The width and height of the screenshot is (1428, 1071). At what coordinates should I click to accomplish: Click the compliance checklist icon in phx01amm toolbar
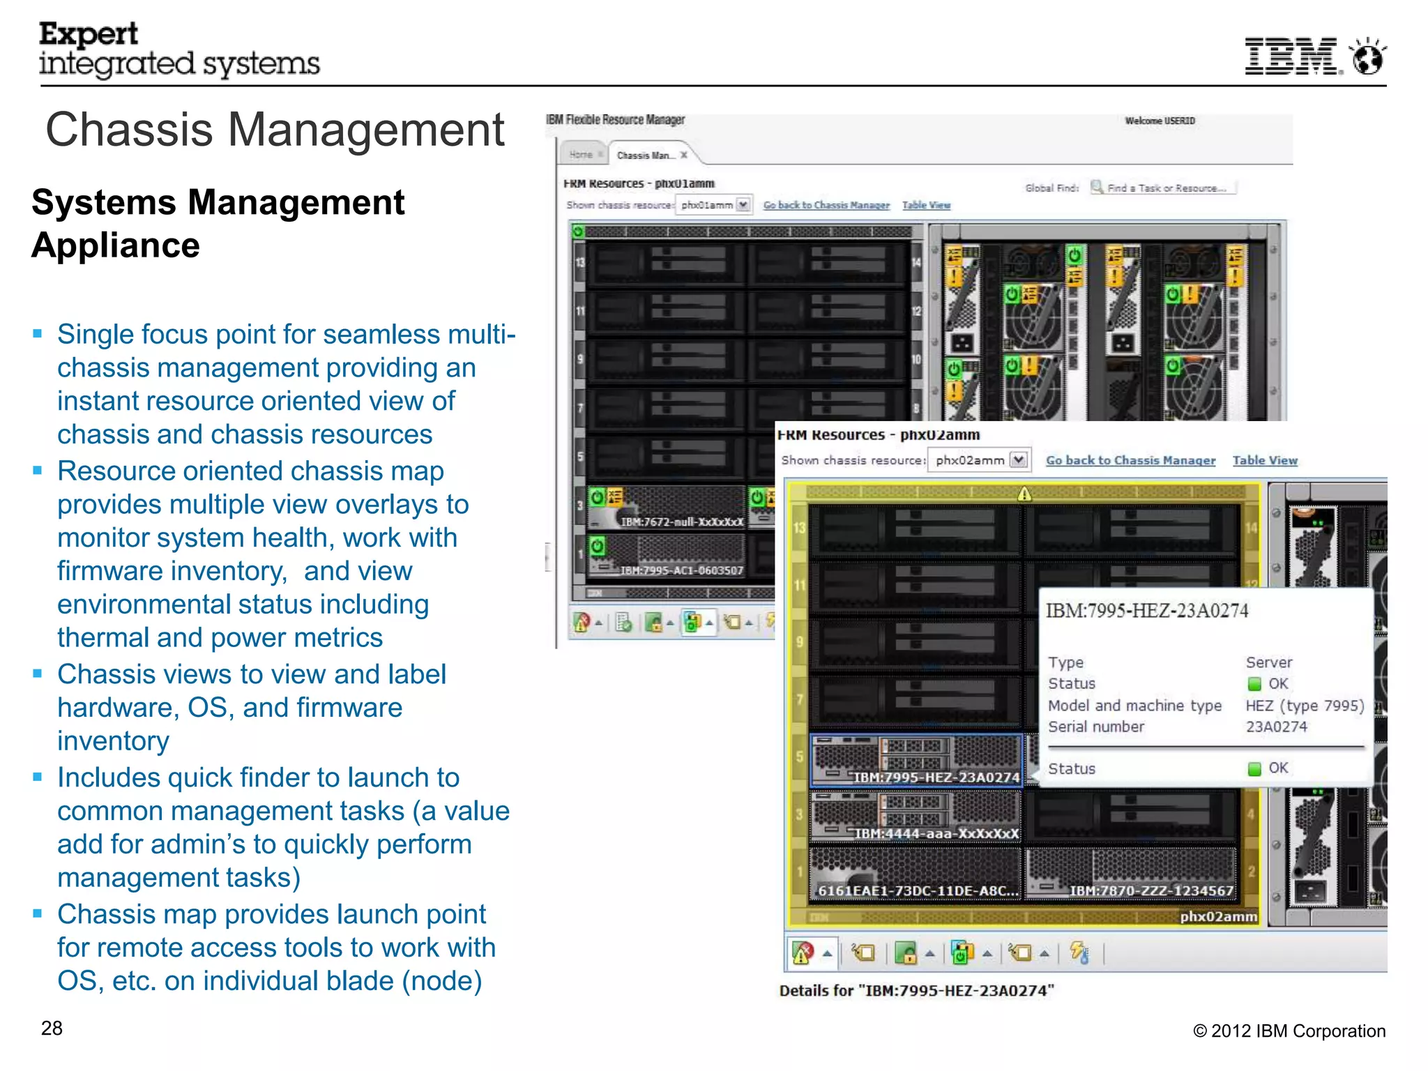(x=624, y=621)
